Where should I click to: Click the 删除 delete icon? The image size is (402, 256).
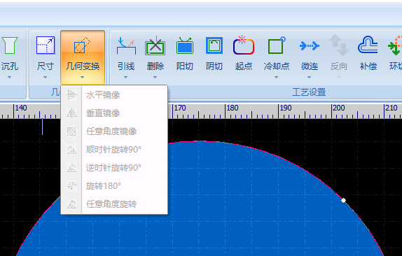tap(155, 45)
